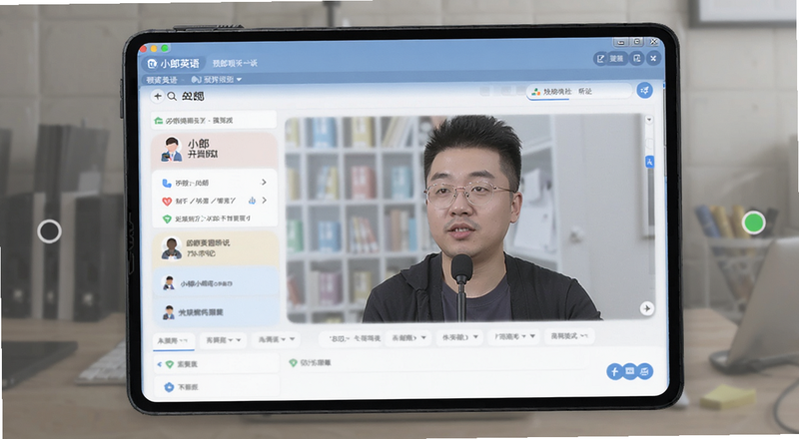Viewport: 799px width, 439px height.
Task: Click the blue back arrow in the bottom-left row
Action: coord(160,364)
